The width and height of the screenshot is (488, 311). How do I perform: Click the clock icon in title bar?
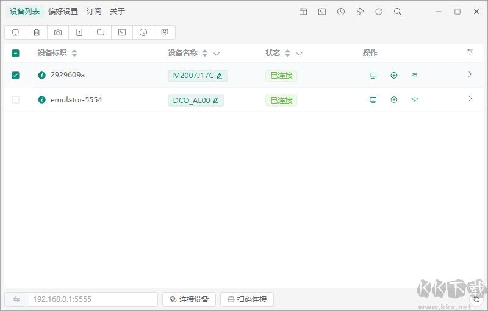click(341, 12)
